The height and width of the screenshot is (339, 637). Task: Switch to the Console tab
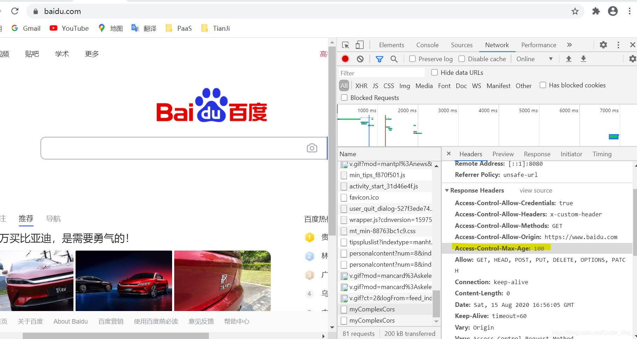click(x=427, y=45)
